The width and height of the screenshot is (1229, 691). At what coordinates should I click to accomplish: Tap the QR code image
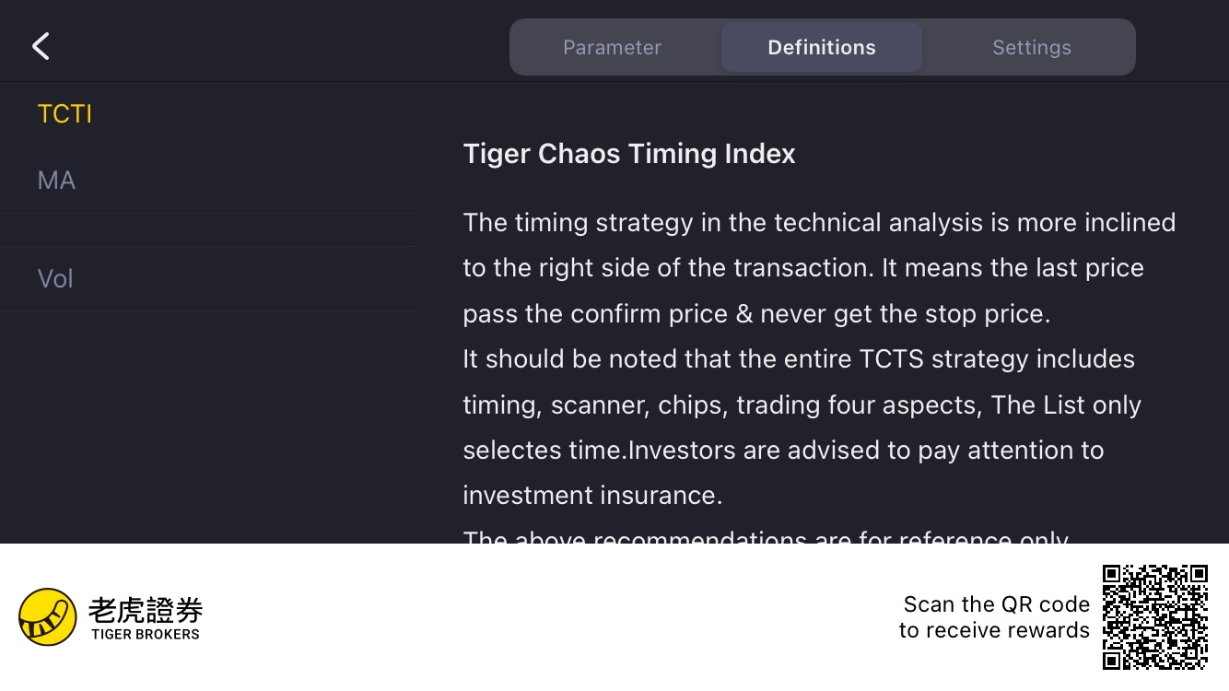(1155, 616)
